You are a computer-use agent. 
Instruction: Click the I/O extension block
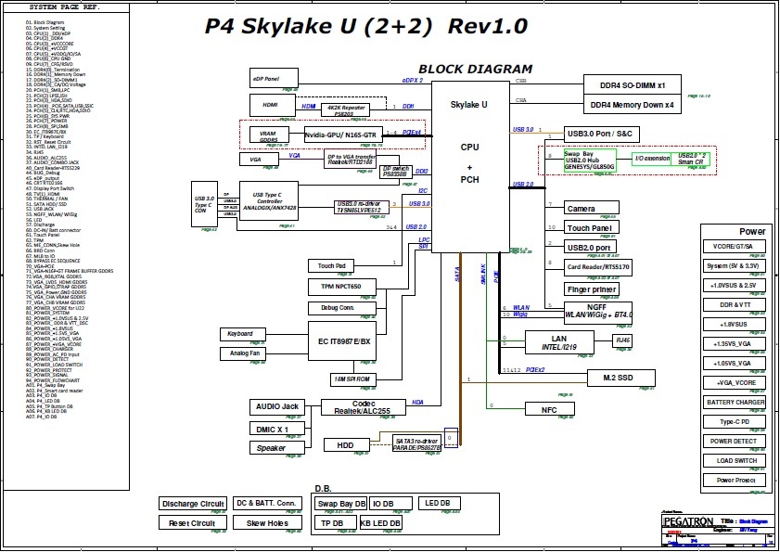652,159
